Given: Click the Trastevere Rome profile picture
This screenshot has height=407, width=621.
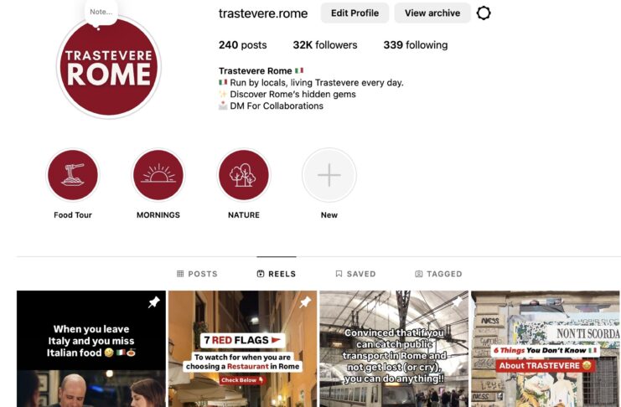Looking at the screenshot, I should click(108, 67).
